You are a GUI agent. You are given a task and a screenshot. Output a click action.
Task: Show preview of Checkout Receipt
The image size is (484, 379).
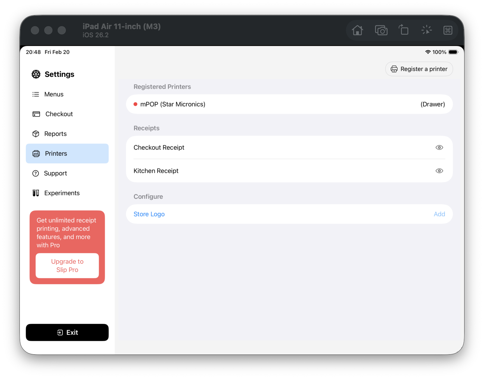pyautogui.click(x=439, y=147)
